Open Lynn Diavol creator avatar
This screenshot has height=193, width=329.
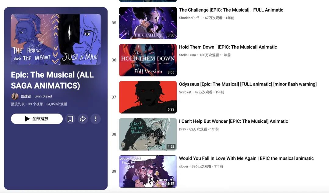[15, 96]
